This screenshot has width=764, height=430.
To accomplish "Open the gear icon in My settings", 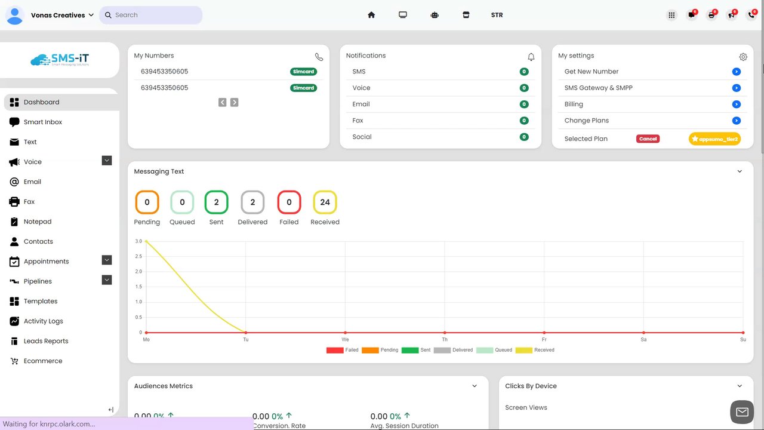I will coord(743,57).
